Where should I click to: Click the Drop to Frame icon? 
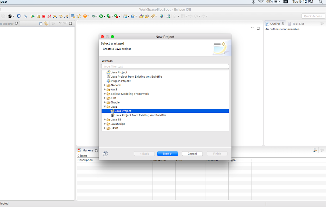[73, 16]
